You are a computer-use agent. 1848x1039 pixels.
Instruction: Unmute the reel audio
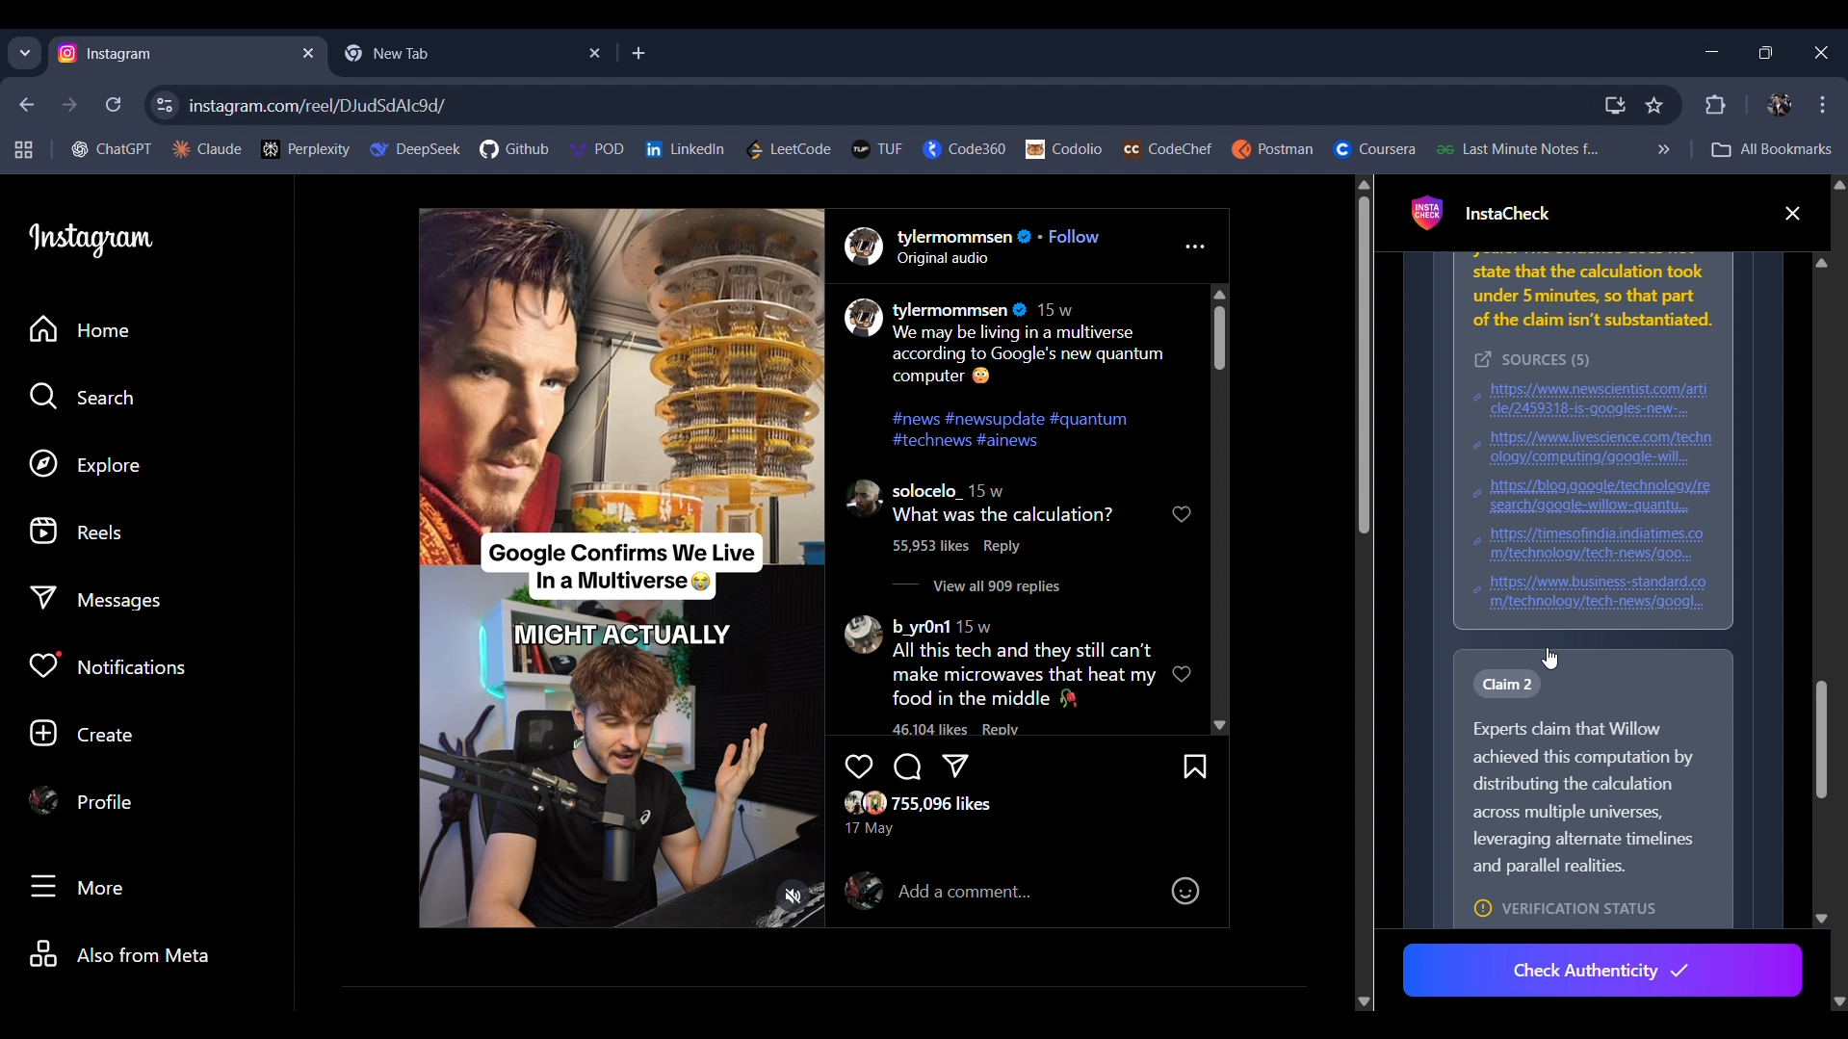pyautogui.click(x=793, y=896)
